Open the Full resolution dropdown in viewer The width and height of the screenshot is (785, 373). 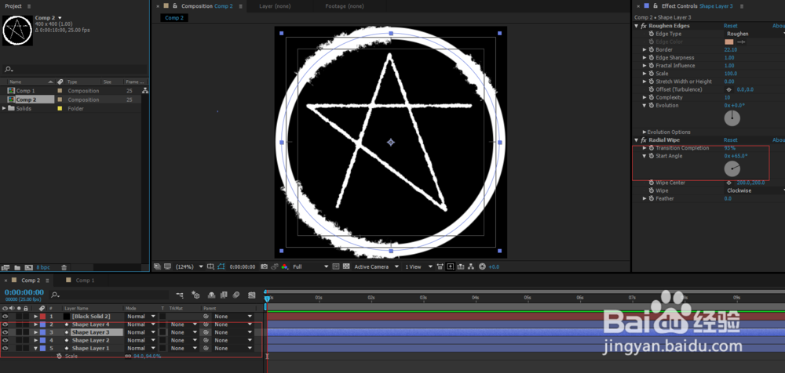click(310, 267)
